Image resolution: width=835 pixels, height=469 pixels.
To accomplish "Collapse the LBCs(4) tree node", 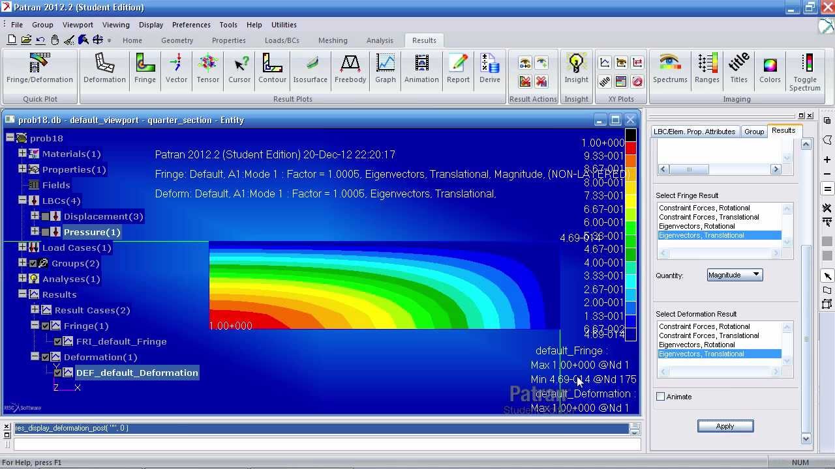I will (22, 200).
